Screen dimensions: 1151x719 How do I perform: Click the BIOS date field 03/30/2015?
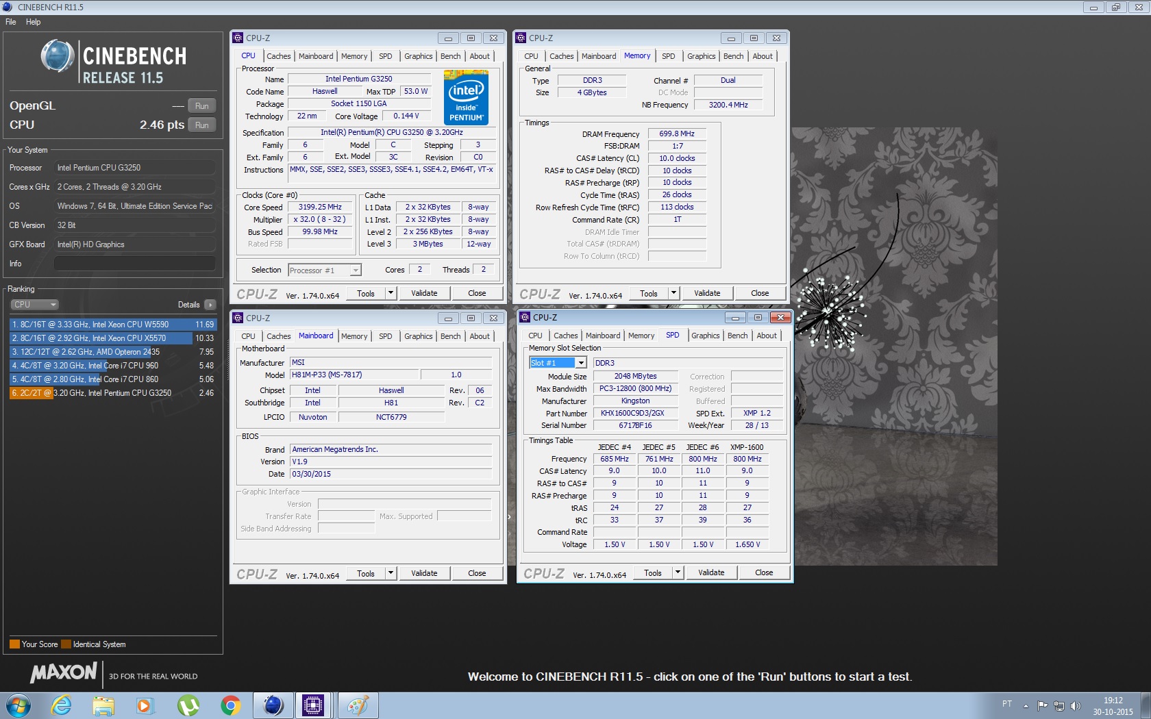click(391, 474)
